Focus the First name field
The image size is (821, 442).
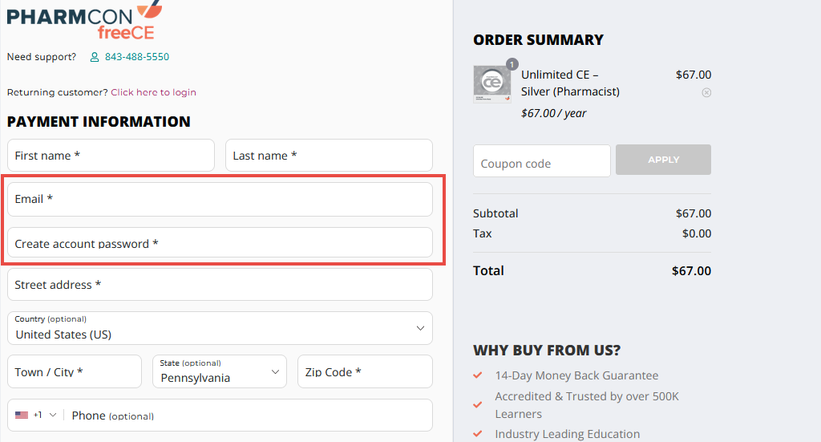(111, 155)
